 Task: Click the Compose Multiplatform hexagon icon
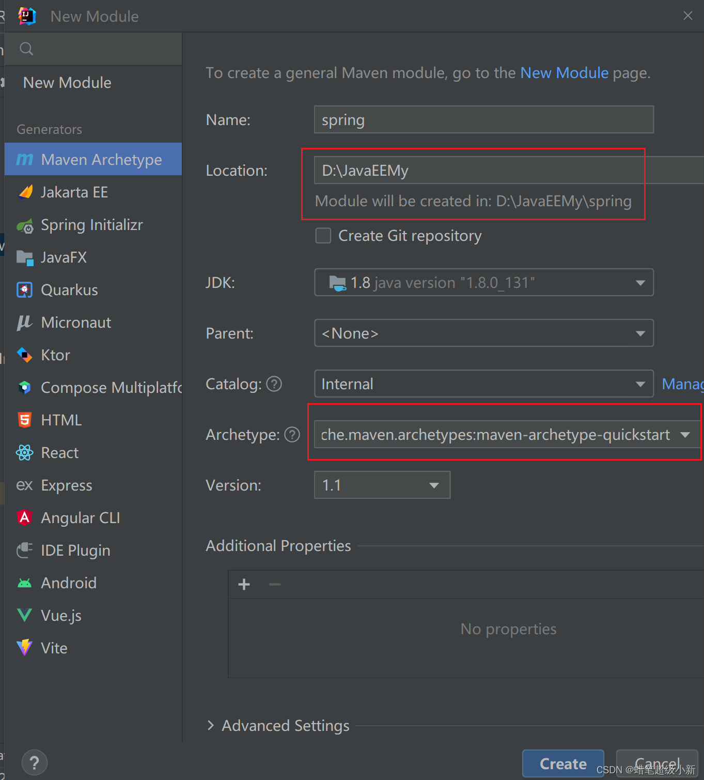coord(25,387)
